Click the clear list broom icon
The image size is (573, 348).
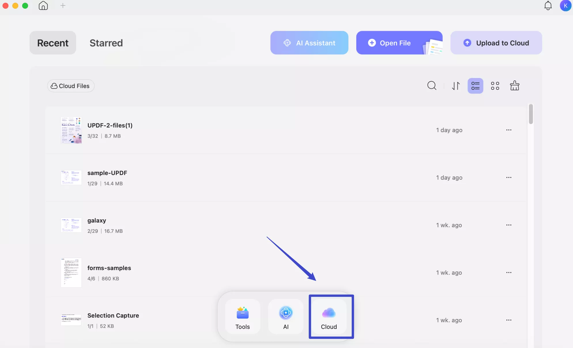[x=514, y=85]
